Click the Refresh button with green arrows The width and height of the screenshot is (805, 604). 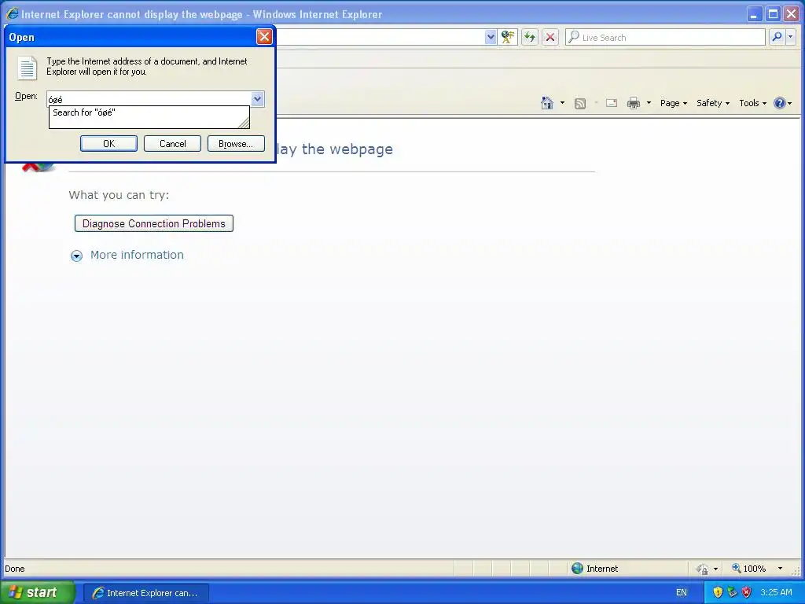[529, 37]
